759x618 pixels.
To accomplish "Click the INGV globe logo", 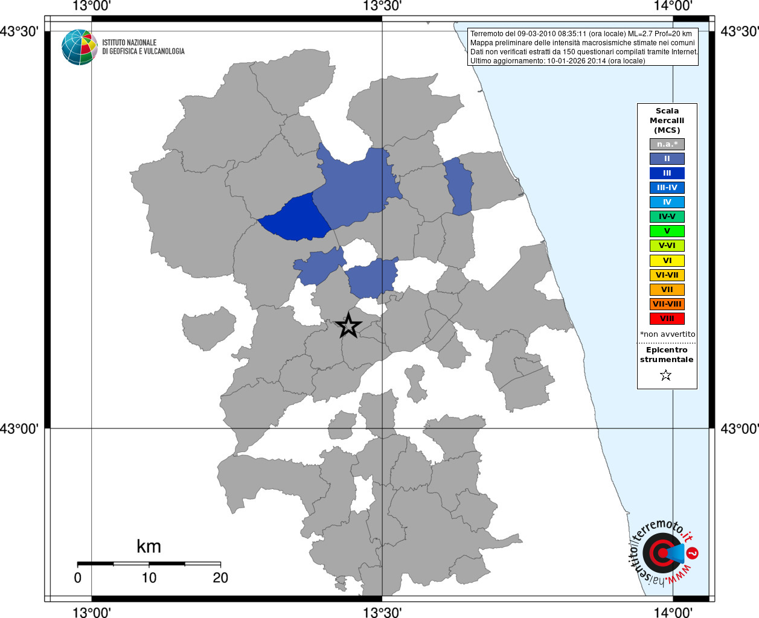I will click(80, 47).
